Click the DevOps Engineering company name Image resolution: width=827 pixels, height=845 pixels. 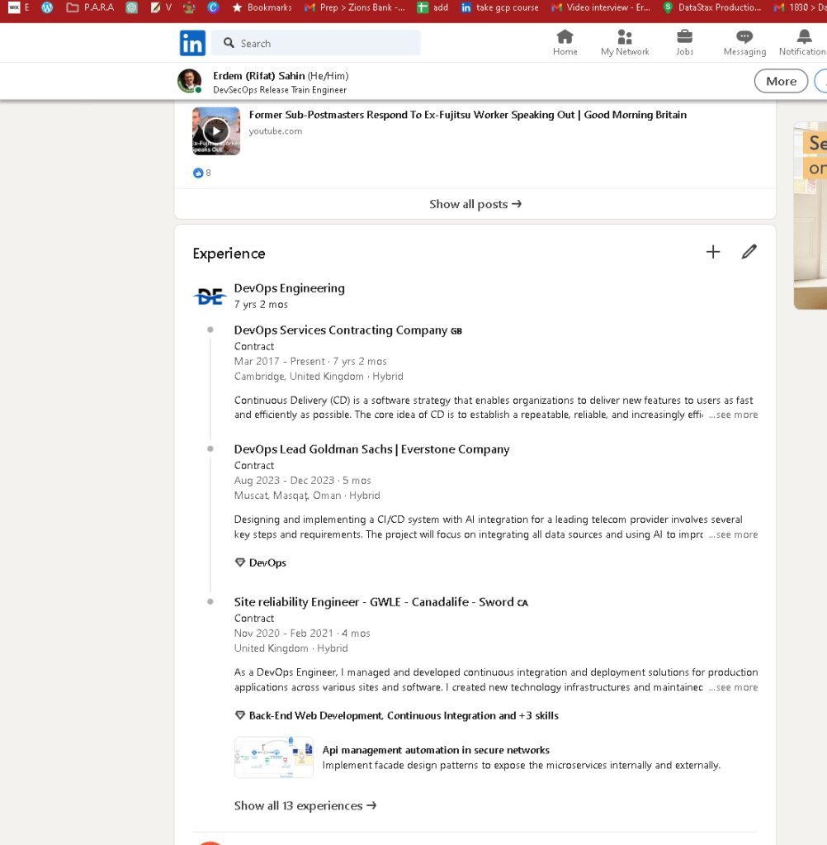point(289,288)
